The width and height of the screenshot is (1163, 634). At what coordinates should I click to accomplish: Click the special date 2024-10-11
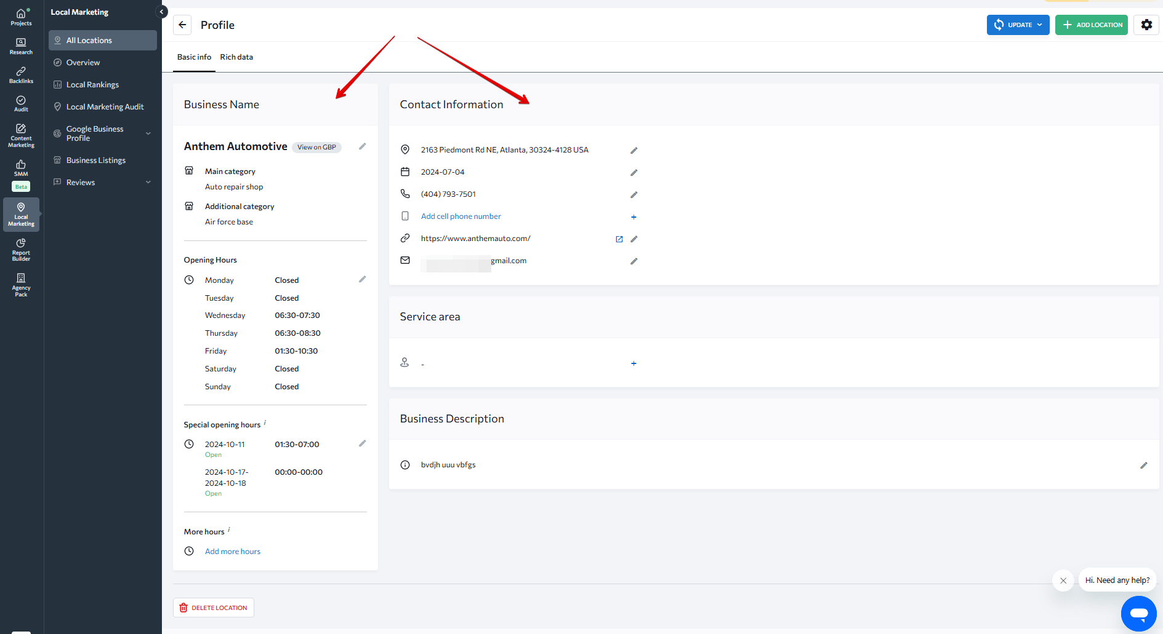[225, 445]
